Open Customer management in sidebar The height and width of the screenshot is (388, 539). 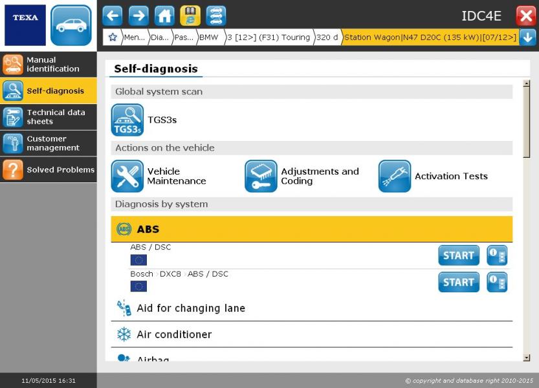point(49,144)
